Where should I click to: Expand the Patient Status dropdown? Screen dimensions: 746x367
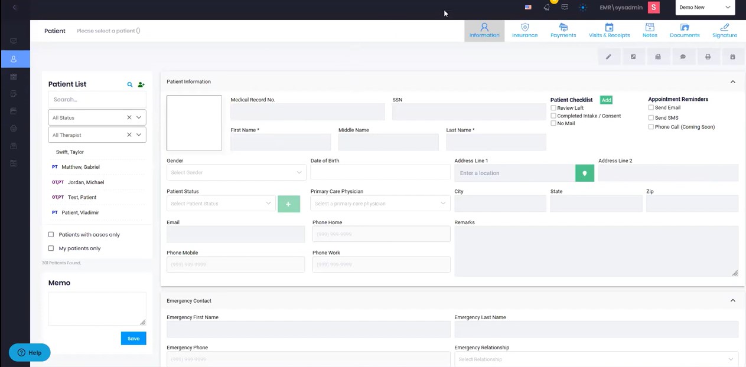coord(220,203)
